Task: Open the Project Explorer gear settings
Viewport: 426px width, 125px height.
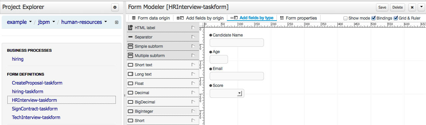Action: [x=115, y=7]
